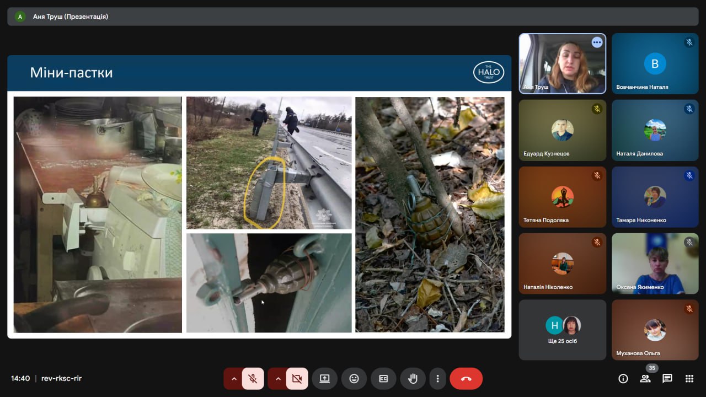Expand video settings chevron beside camera
The height and width of the screenshot is (397, 706).
(x=278, y=379)
